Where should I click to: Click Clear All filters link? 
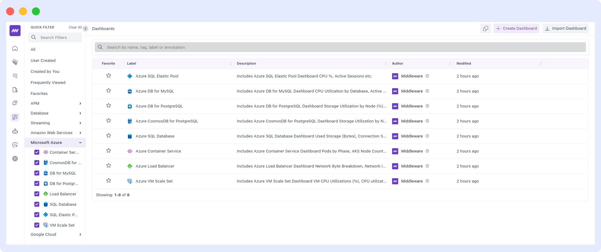(x=75, y=27)
